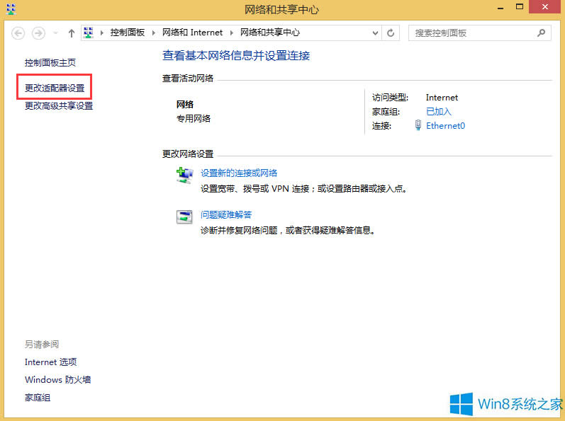The image size is (565, 421).
Task: Click the Back navigation arrow
Action: click(x=18, y=33)
